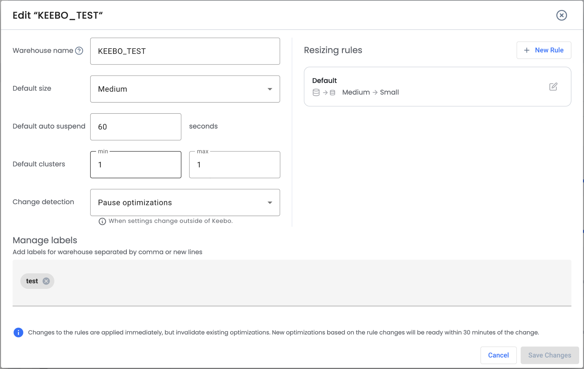The image size is (584, 369).
Task: Expand the Change detection dropdown arrow
Action: click(269, 203)
